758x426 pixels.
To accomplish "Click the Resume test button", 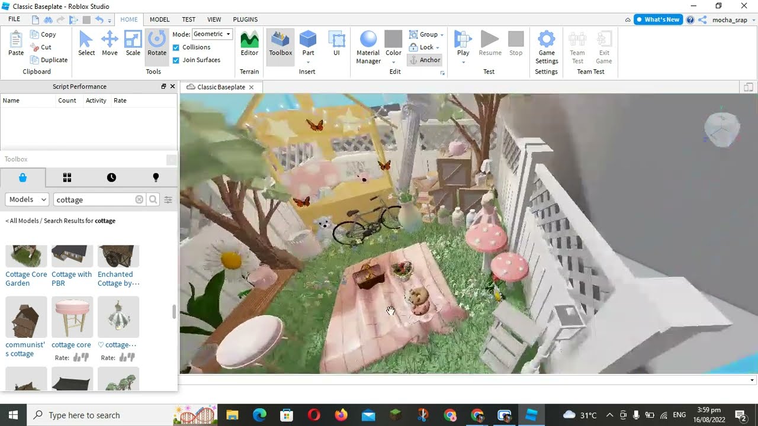I will pos(490,43).
